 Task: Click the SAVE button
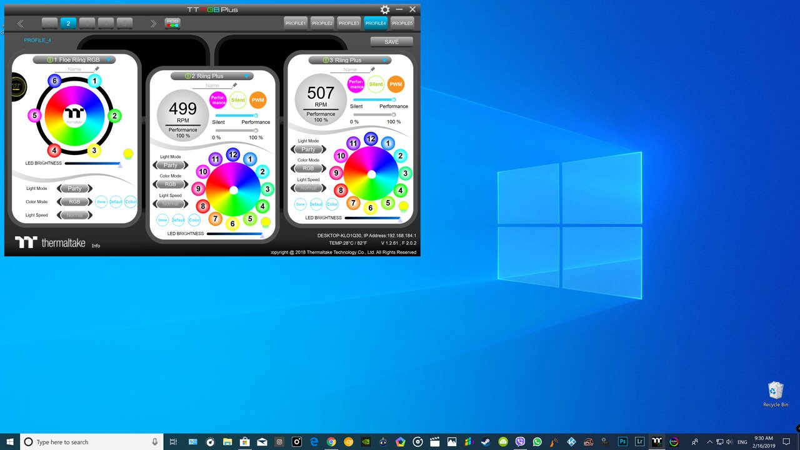point(392,42)
